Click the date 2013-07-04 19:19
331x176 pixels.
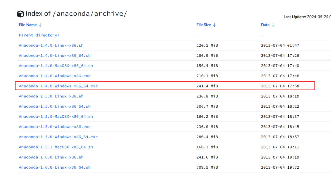coord(280,157)
